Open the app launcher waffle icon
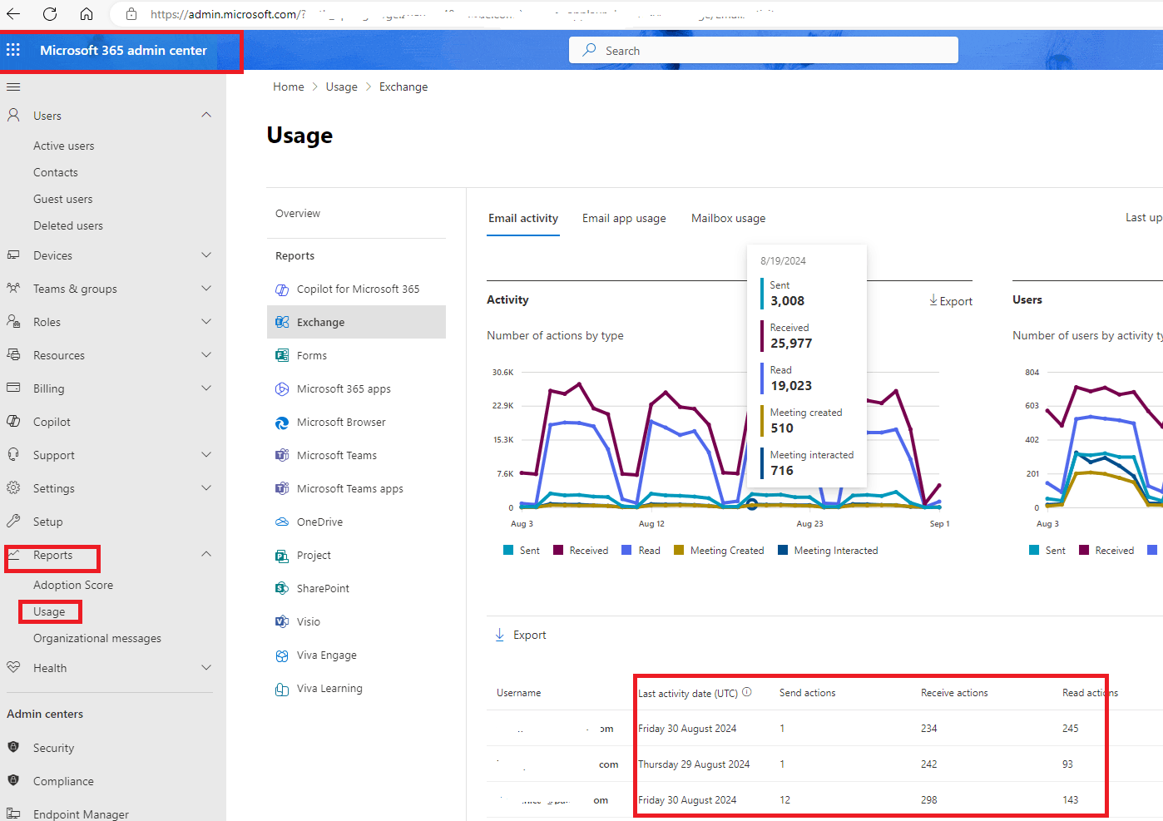 pos(13,50)
